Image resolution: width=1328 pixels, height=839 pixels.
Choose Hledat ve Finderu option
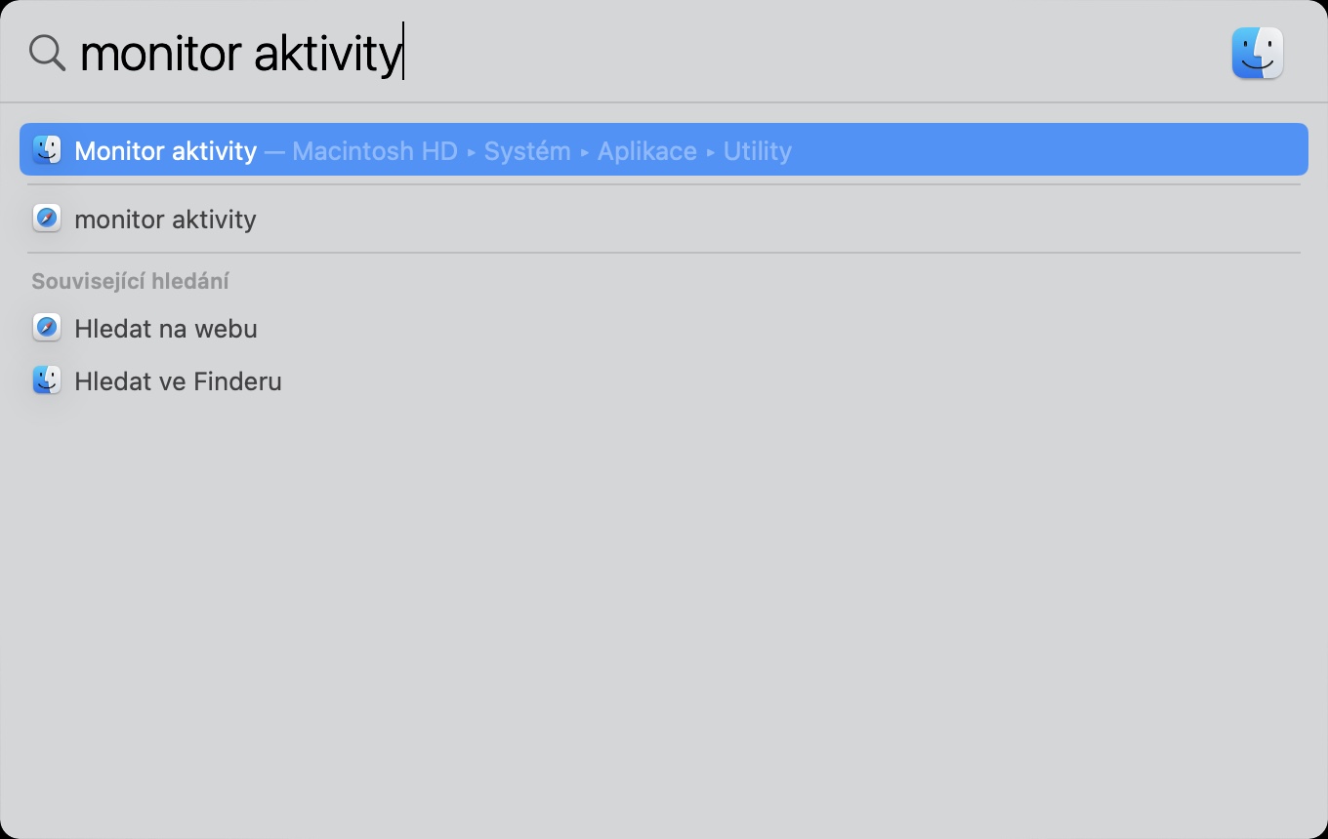[x=178, y=380]
